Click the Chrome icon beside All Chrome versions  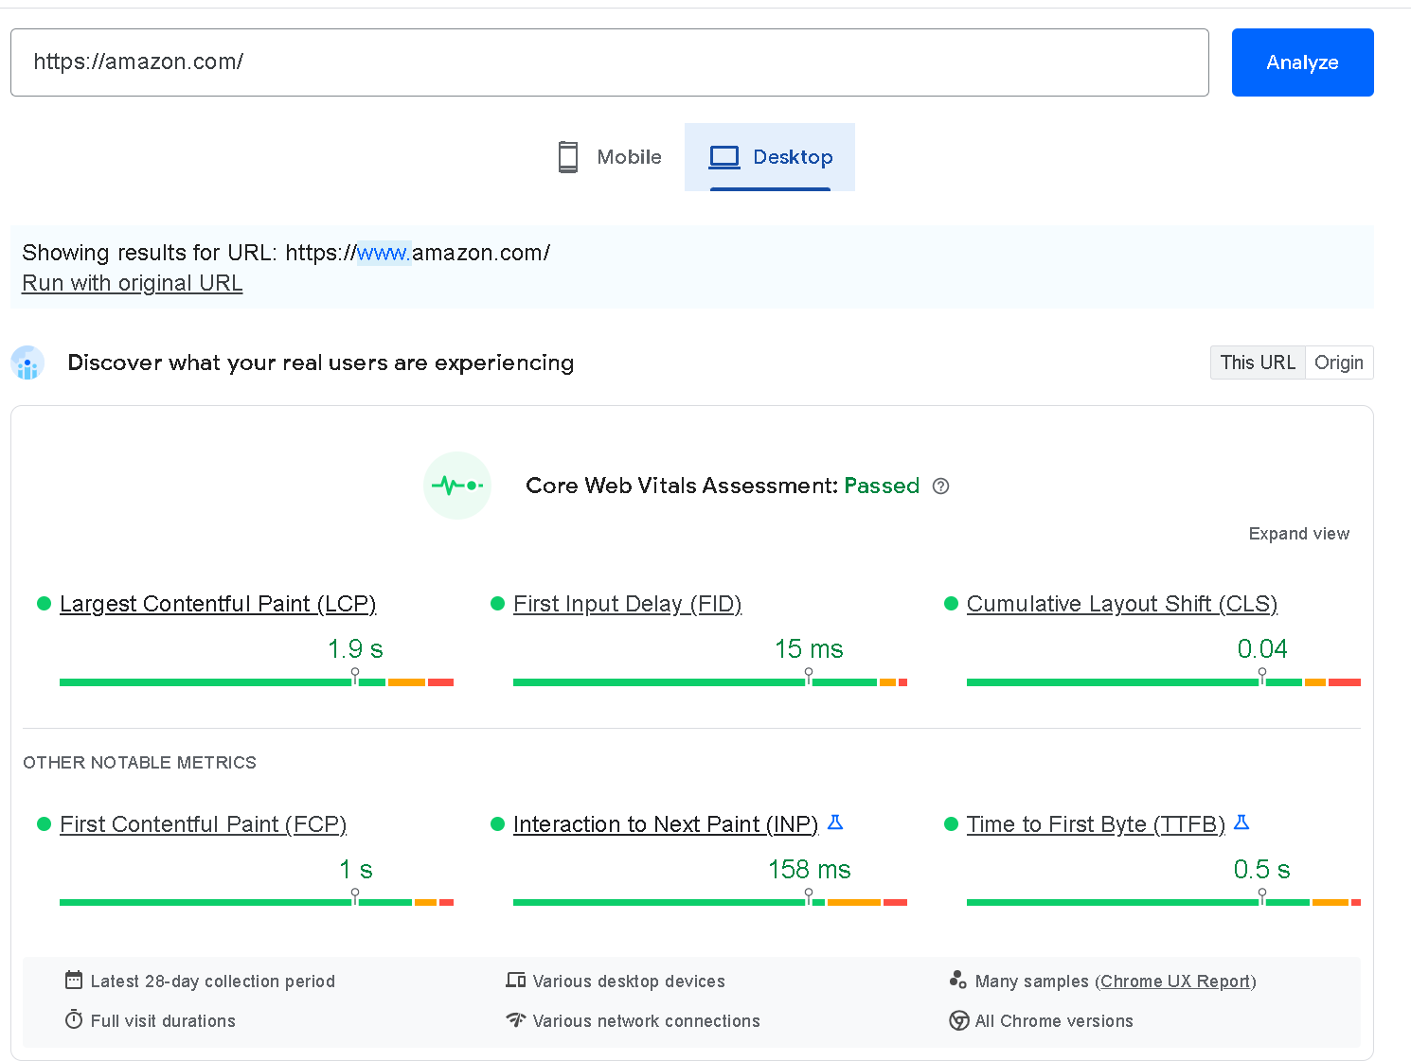coord(959,1020)
